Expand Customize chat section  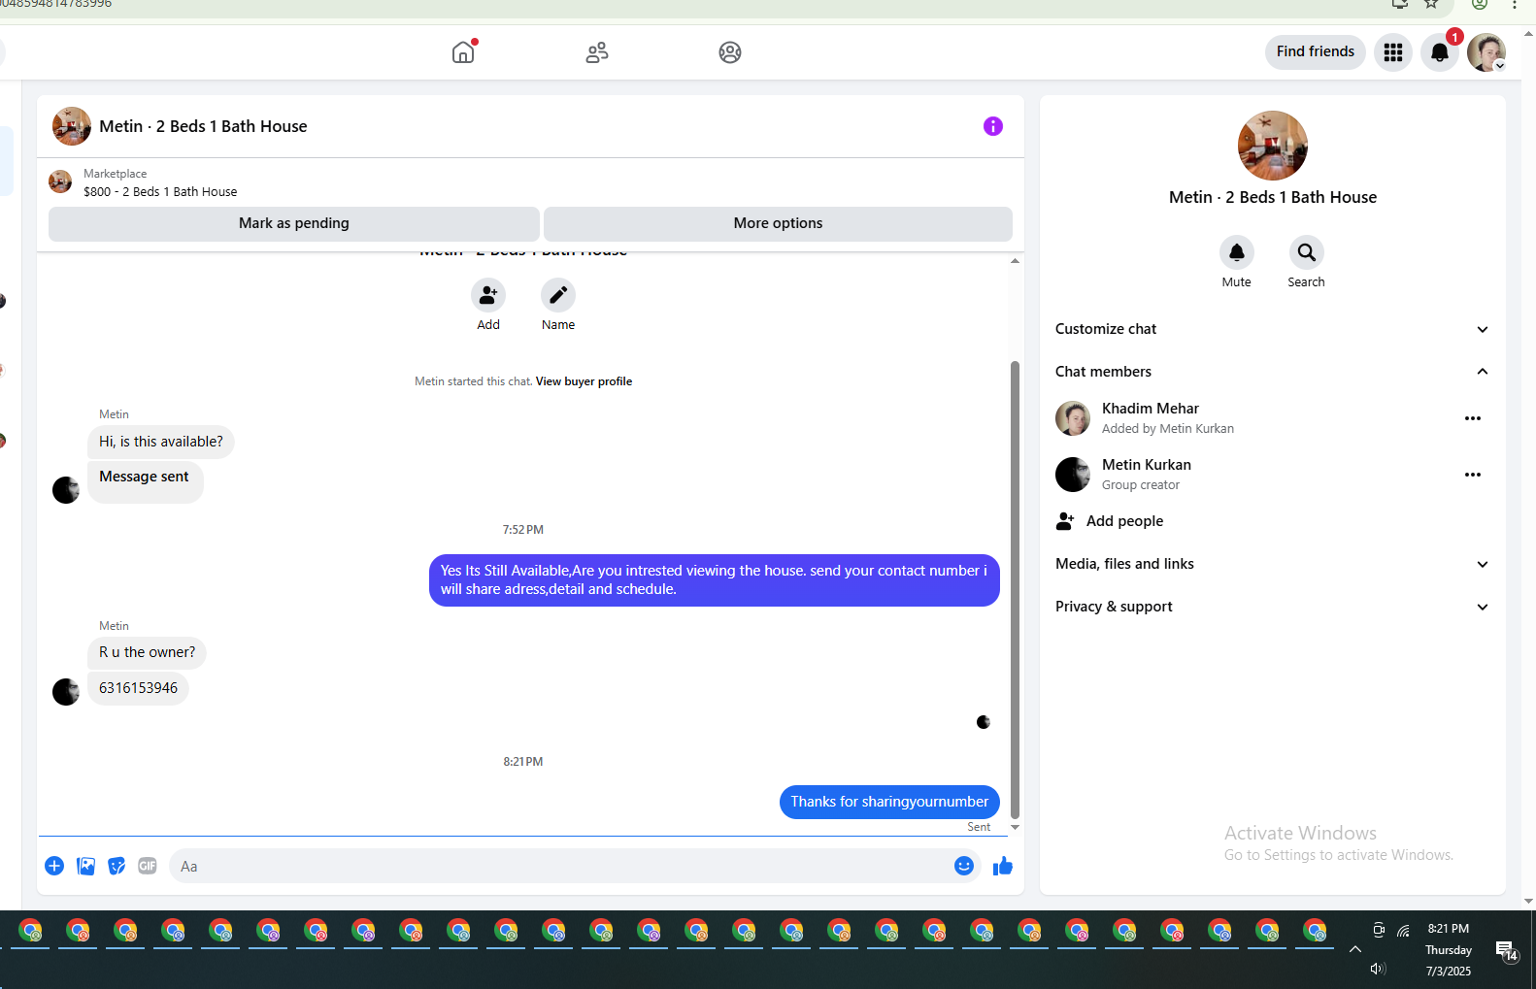coord(1272,329)
